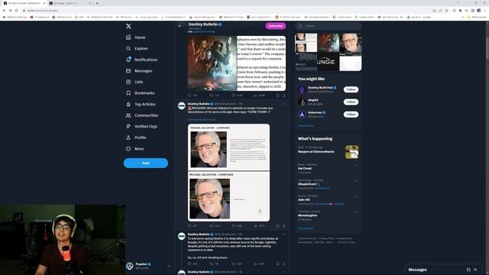Open the Destiny artwork image in top post
489x275 pixels.
click(x=212, y=63)
